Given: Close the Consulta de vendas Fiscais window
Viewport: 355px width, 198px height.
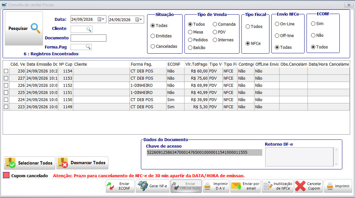Looking at the screenshot, I should point(349,5).
